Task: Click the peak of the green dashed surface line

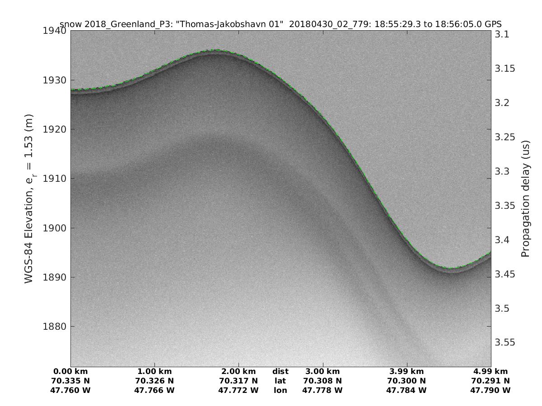Action: [x=217, y=50]
